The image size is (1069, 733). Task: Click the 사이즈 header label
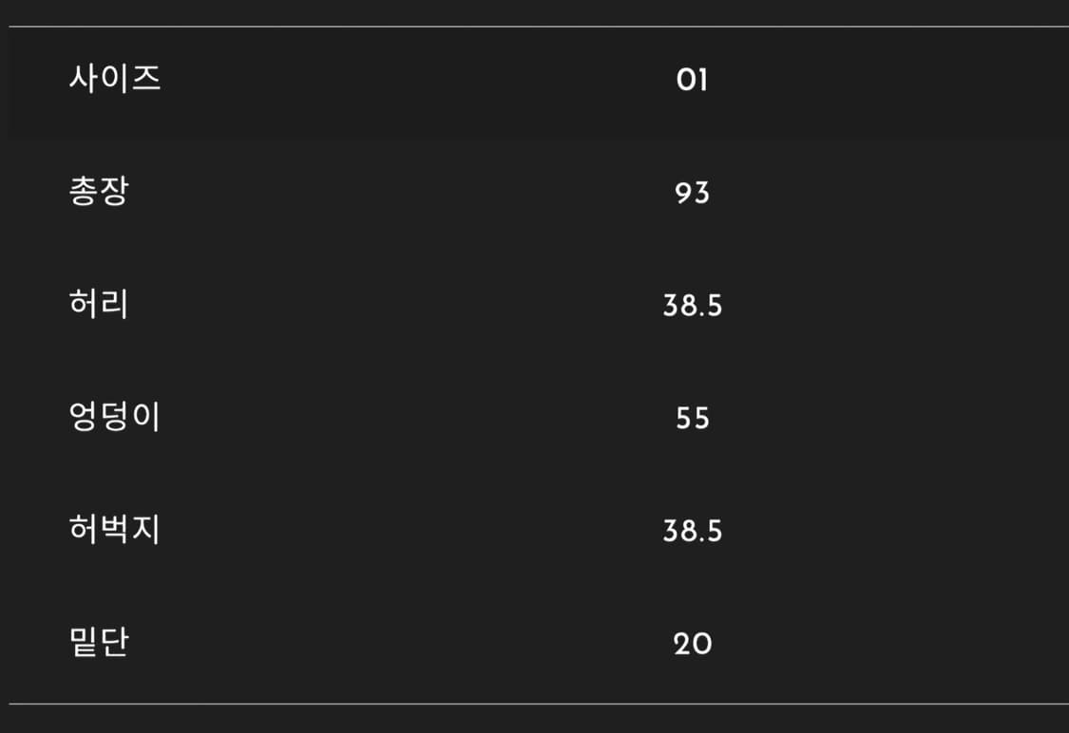coord(115,78)
